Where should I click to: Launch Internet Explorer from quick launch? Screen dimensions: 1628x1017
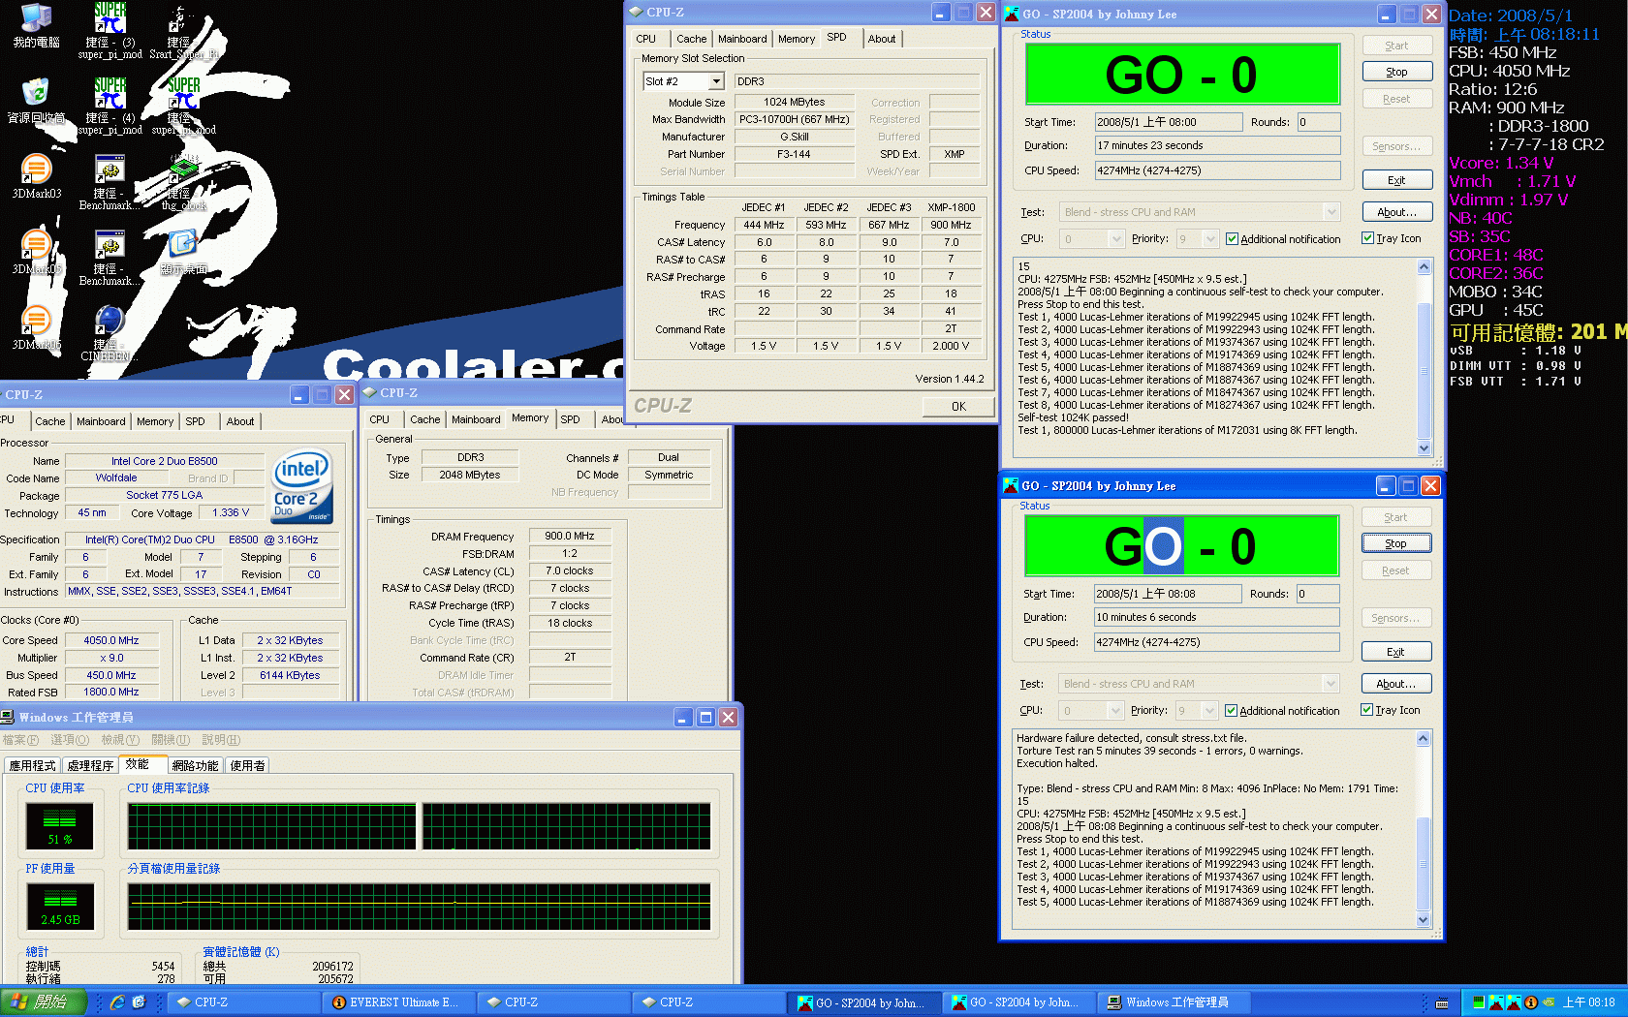coord(117,1002)
